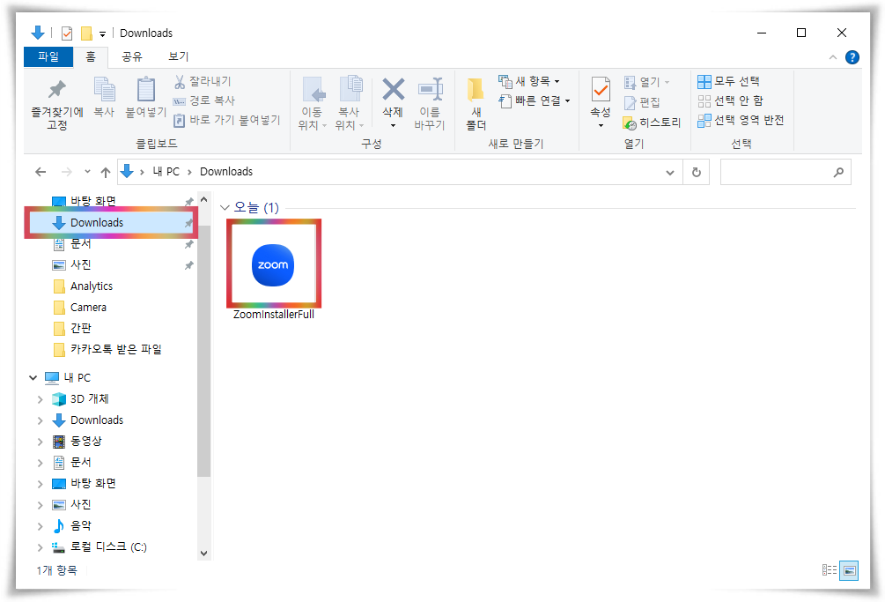The width and height of the screenshot is (885, 602).
Task: Expand Downloads under 내 PC
Action: [41, 420]
